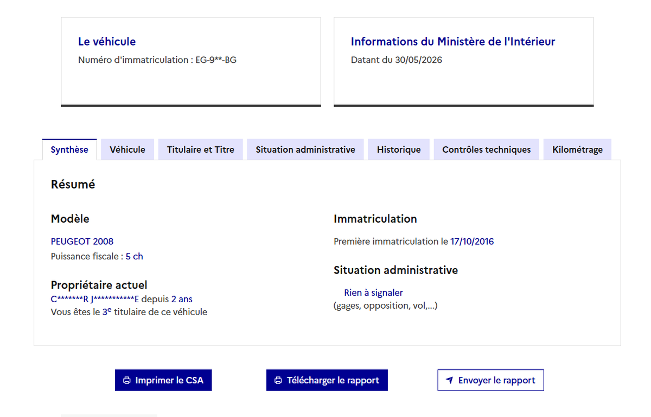Click the printer icon on Imprimer le CSA
Image resolution: width=651 pixels, height=417 pixels.
(127, 380)
